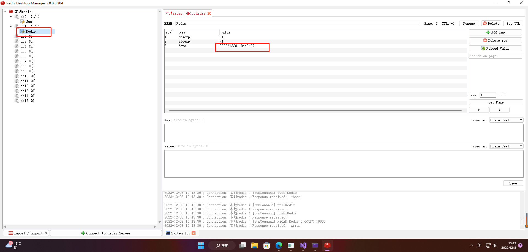Image resolution: width=528 pixels, height=252 pixels.
Task: Click the tree panel horizontal scrollbar
Action: coord(80,227)
